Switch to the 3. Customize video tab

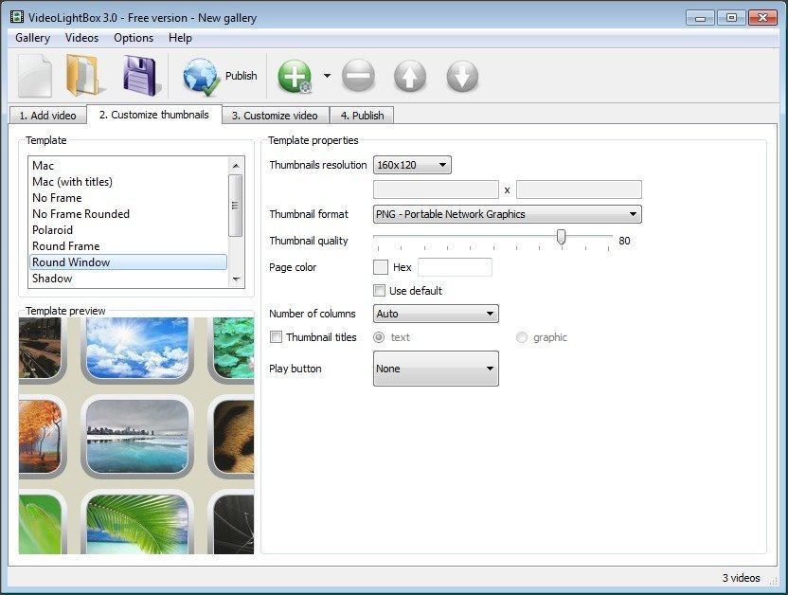[275, 116]
